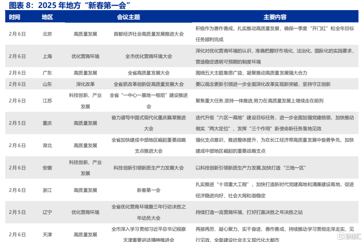The image size is (364, 242).
Task: Select meeting '全省优化营商环境暨三年行动决胜之年动员大会'
Action: tap(149, 212)
